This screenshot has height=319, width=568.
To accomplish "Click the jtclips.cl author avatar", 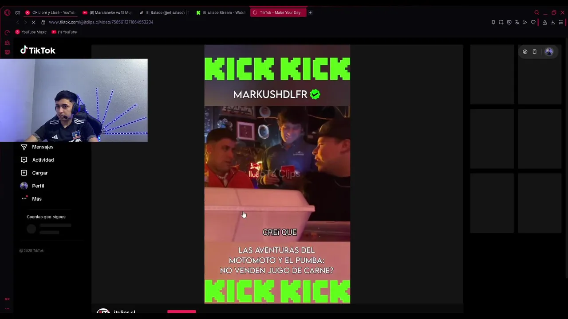I will point(103,312).
